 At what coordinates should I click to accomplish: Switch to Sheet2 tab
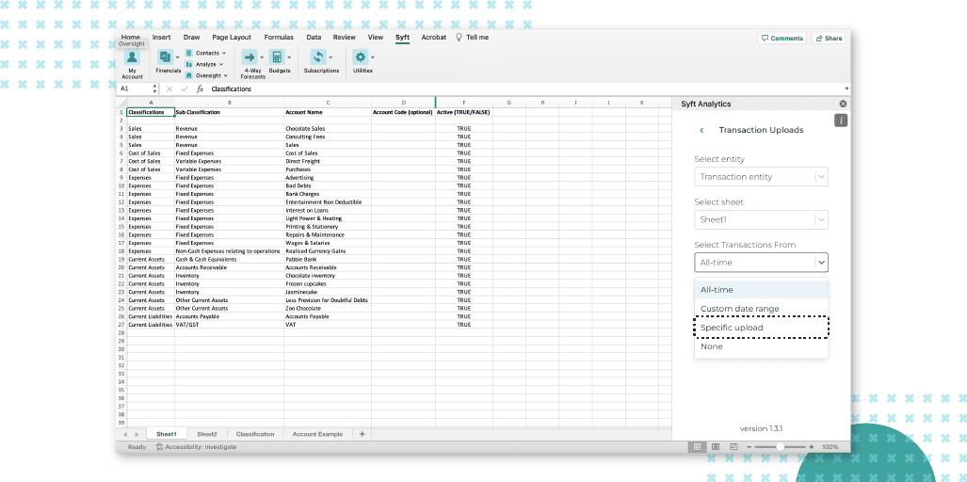tap(207, 435)
